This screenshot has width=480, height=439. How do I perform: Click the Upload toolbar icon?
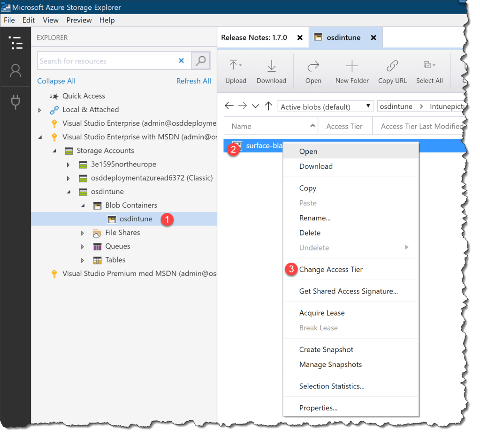(236, 70)
